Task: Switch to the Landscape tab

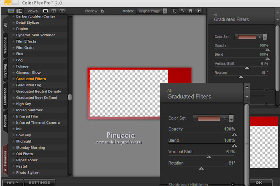Action: (5, 96)
